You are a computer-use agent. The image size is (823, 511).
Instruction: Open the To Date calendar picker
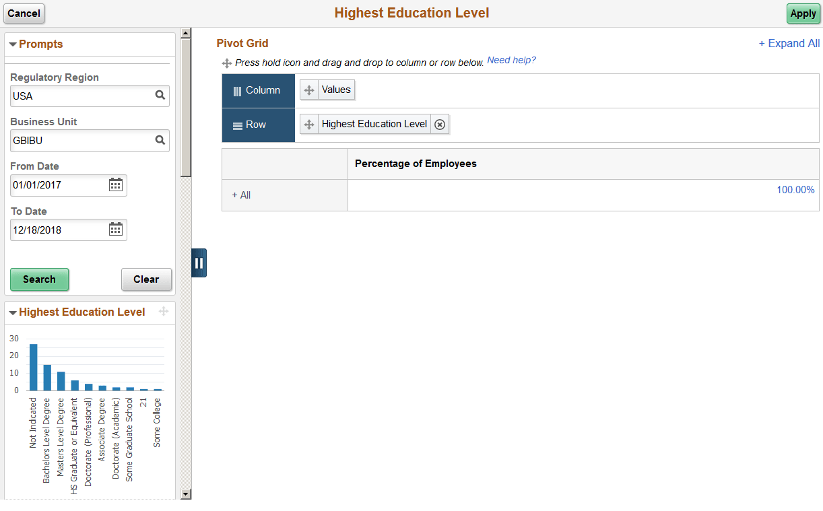[116, 229]
